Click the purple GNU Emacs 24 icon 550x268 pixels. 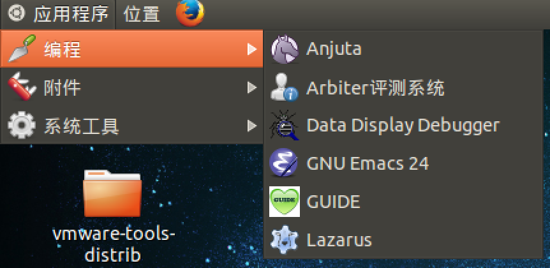click(x=284, y=163)
